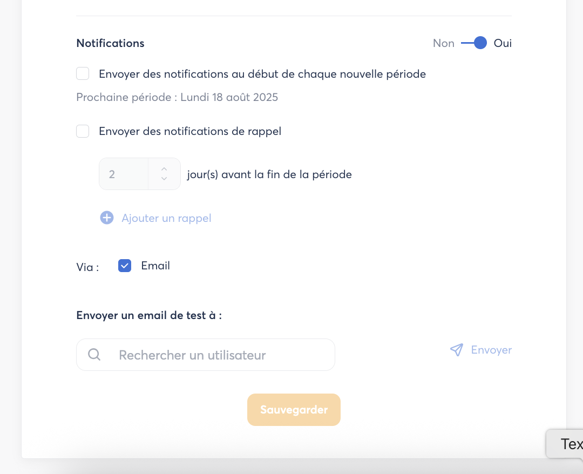The image size is (583, 474).
Task: Uncheck the Email checkbox
Action: coord(125,266)
